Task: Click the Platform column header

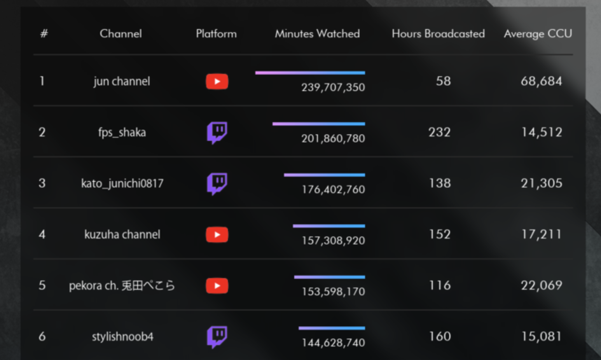Action: click(216, 34)
